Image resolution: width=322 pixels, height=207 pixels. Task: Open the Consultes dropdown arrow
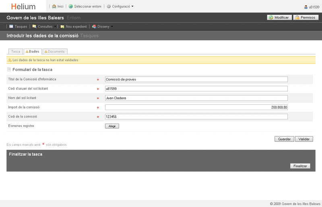pyautogui.click(x=55, y=27)
